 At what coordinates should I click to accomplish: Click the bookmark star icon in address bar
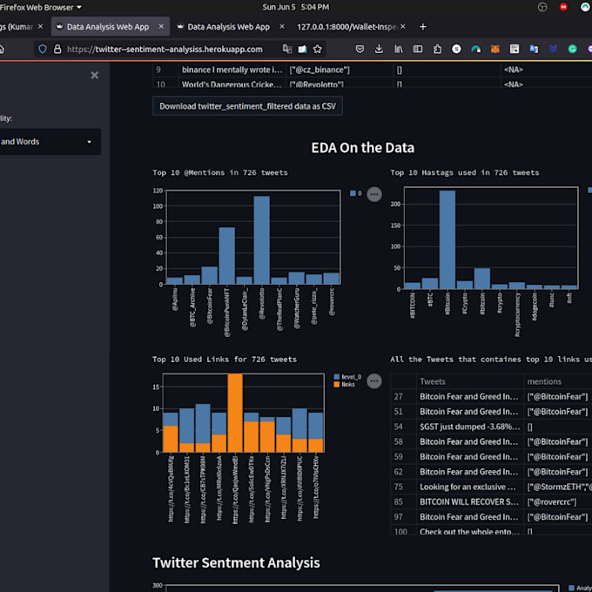(x=318, y=50)
